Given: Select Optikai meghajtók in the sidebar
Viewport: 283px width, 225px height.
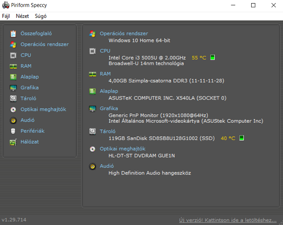Looking at the screenshot, I should point(43,109).
